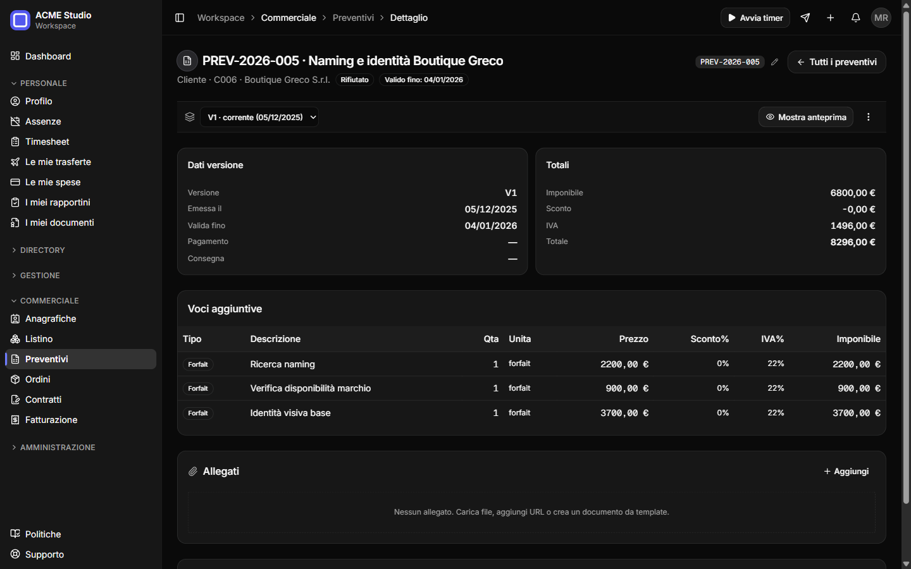
Task: Expand the DIRECTORY section
Action: pyautogui.click(x=38, y=250)
